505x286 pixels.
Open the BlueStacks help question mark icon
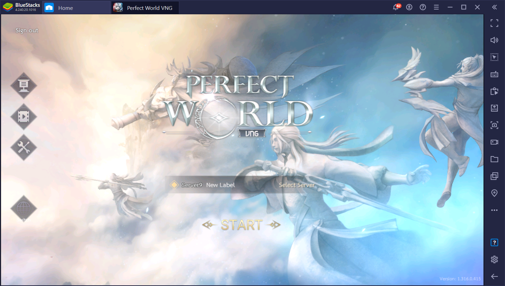423,7
